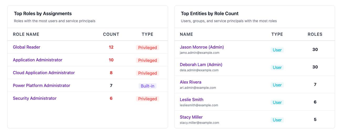Sort roles by Count column header

pyautogui.click(x=111, y=34)
